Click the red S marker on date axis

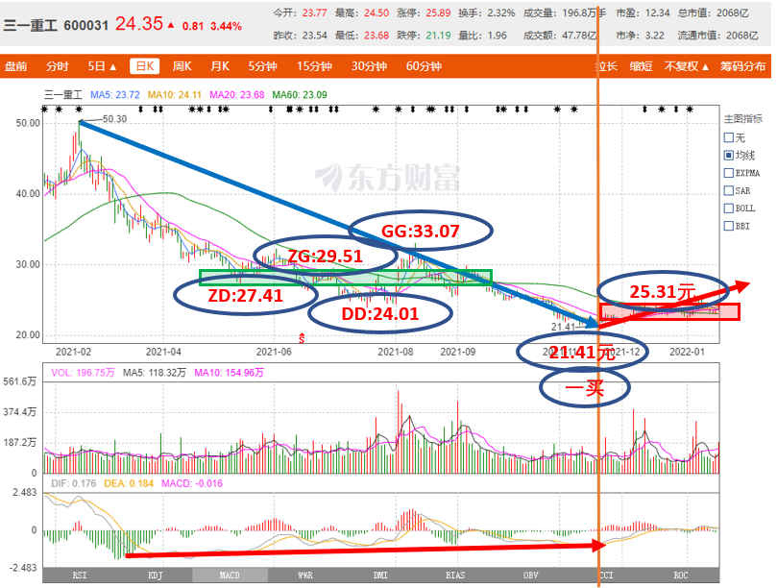(x=302, y=338)
